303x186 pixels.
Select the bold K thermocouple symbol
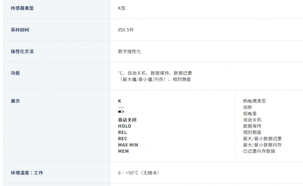coord(120,101)
